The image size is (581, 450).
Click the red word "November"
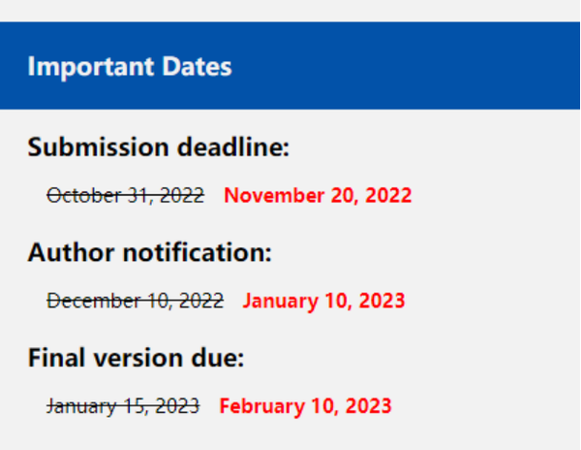click(269, 196)
